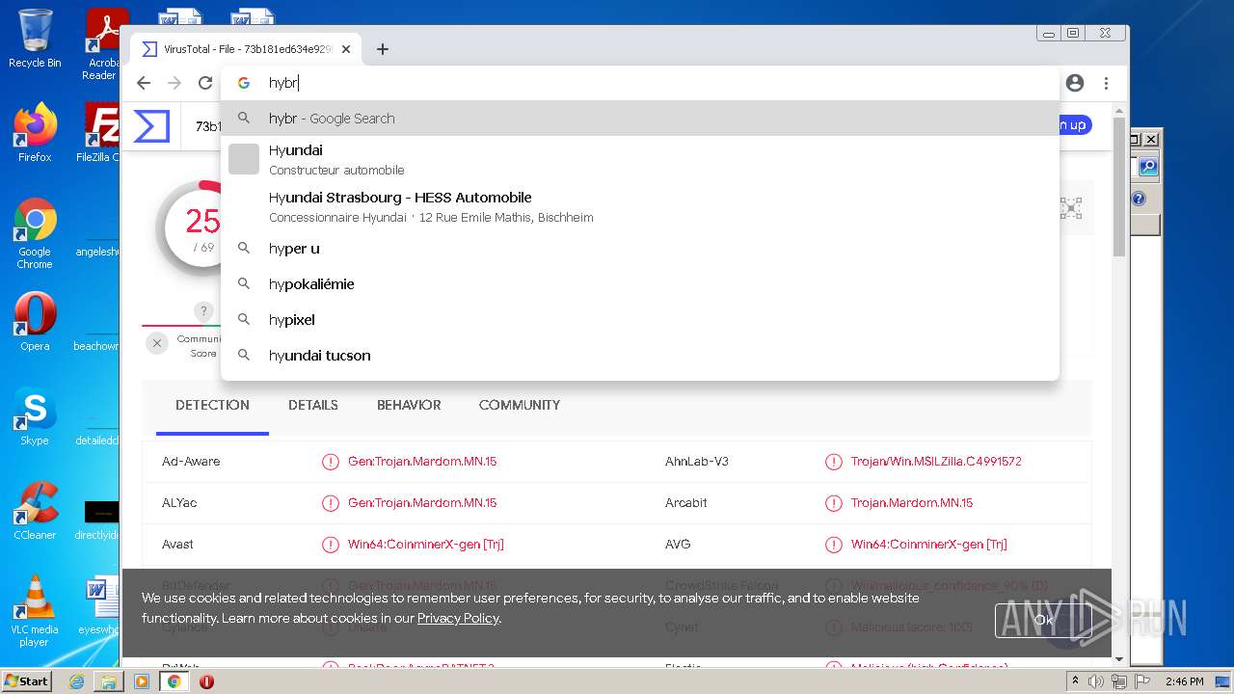The image size is (1234, 694).
Task: Launch Internet Explorer from taskbar
Action: [76, 681]
